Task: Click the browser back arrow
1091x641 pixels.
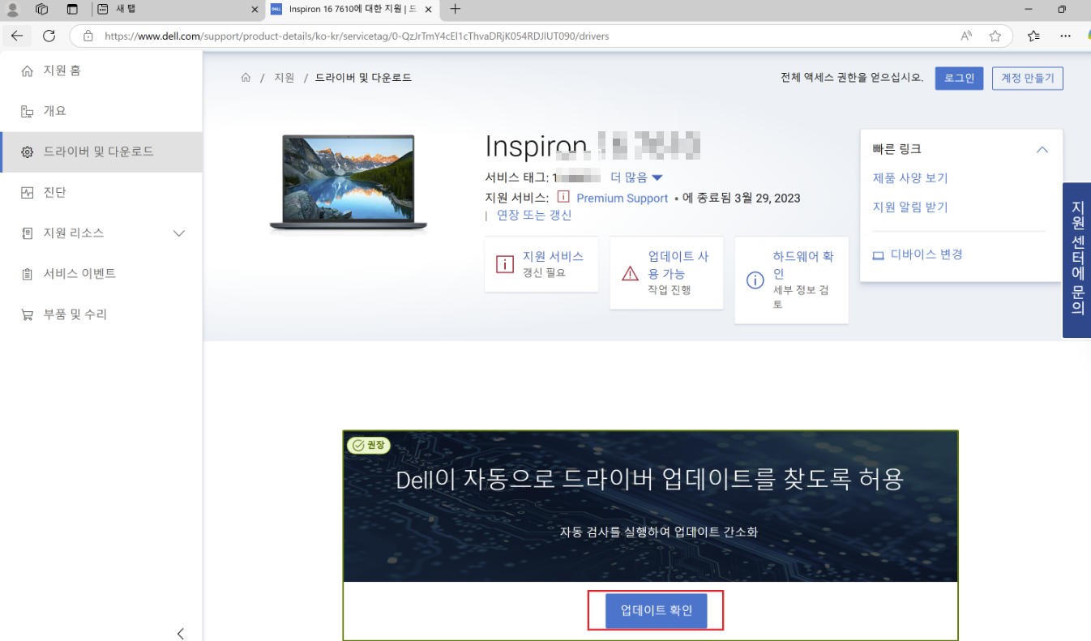Action: (x=17, y=36)
